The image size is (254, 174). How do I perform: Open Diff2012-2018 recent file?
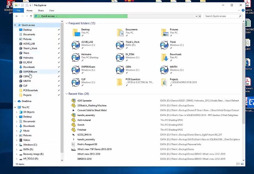click(x=84, y=159)
